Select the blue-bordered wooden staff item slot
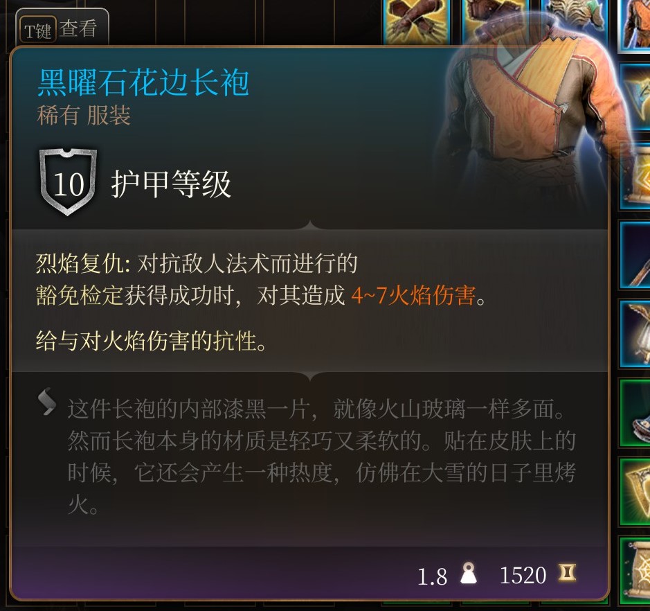This screenshot has width=650, height=611. click(635, 256)
